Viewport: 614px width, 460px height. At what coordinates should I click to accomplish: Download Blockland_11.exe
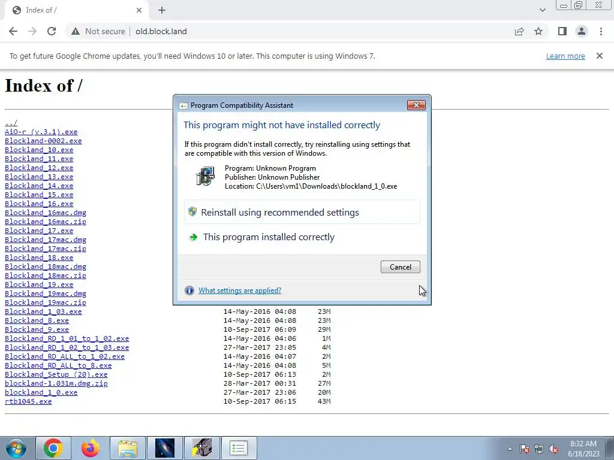point(39,159)
